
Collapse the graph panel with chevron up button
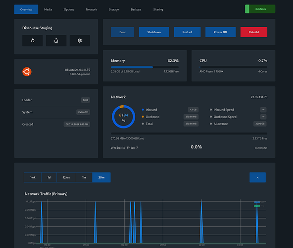tap(257, 178)
